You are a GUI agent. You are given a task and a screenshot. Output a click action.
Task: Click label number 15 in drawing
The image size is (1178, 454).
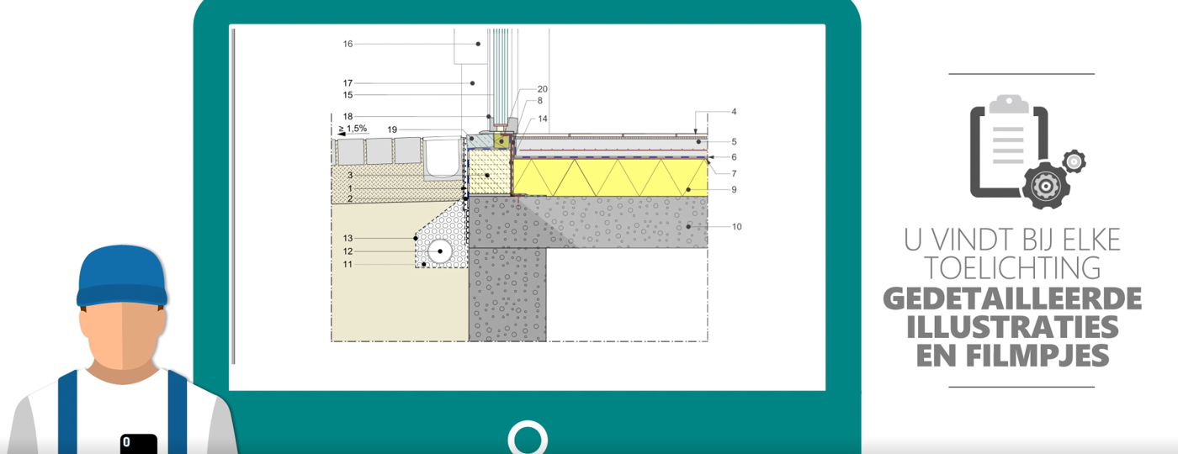(348, 95)
